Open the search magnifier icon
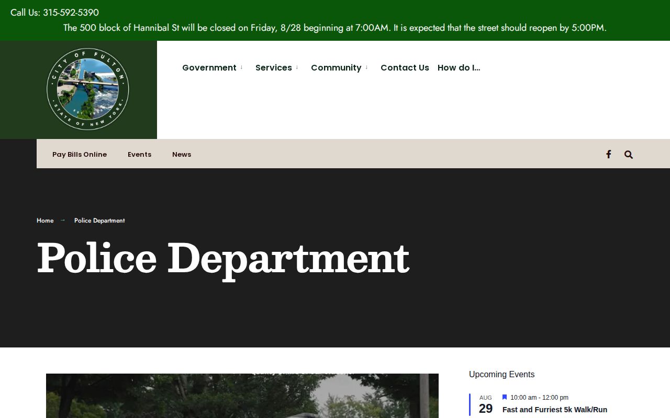The height and width of the screenshot is (418, 670). (x=629, y=154)
